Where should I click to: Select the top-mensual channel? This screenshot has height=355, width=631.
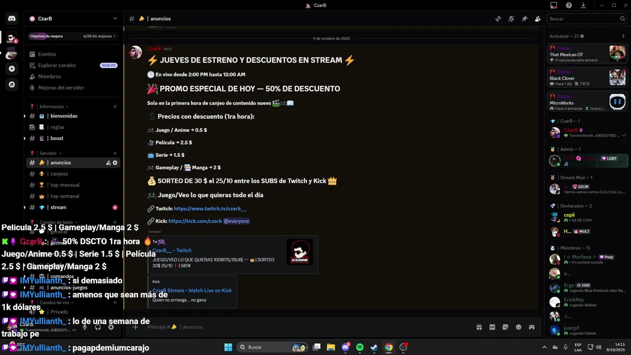click(x=73, y=185)
